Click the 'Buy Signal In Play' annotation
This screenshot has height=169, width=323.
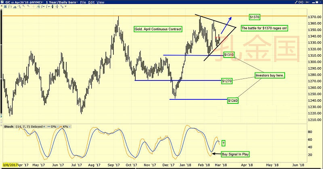pos(235,154)
